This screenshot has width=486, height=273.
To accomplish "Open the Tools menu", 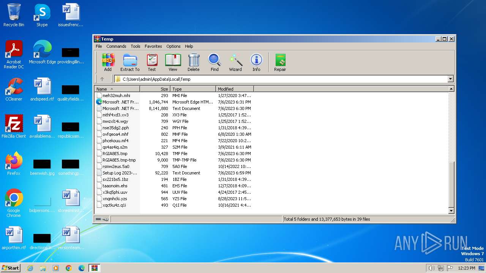I will point(136,46).
